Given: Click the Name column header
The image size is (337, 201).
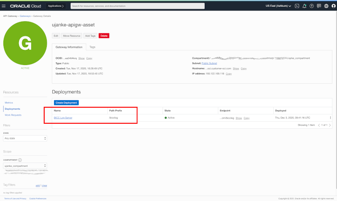Looking at the screenshot, I should (57, 111).
